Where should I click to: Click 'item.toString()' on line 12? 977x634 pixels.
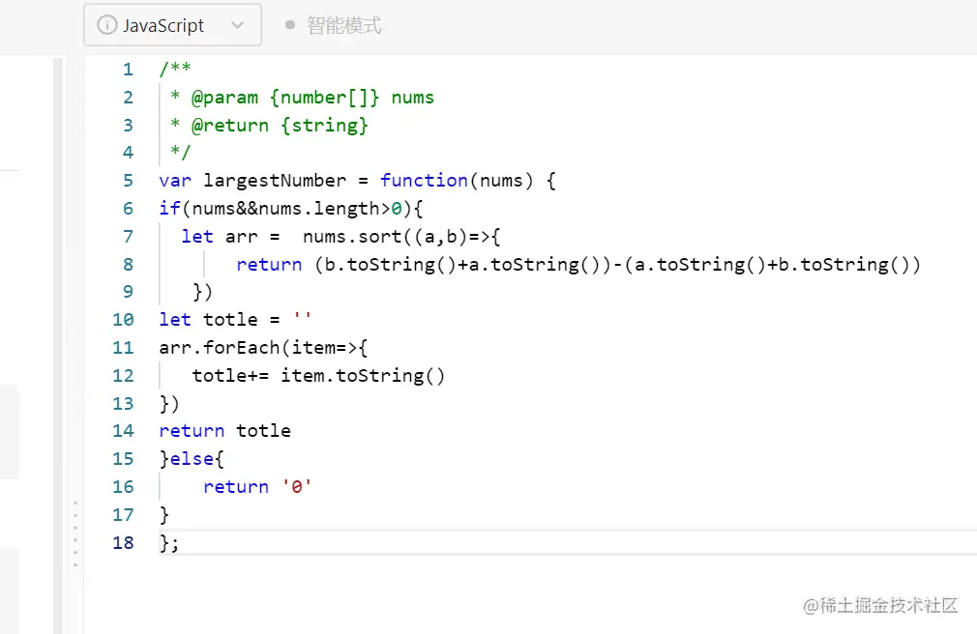pyautogui.click(x=363, y=376)
